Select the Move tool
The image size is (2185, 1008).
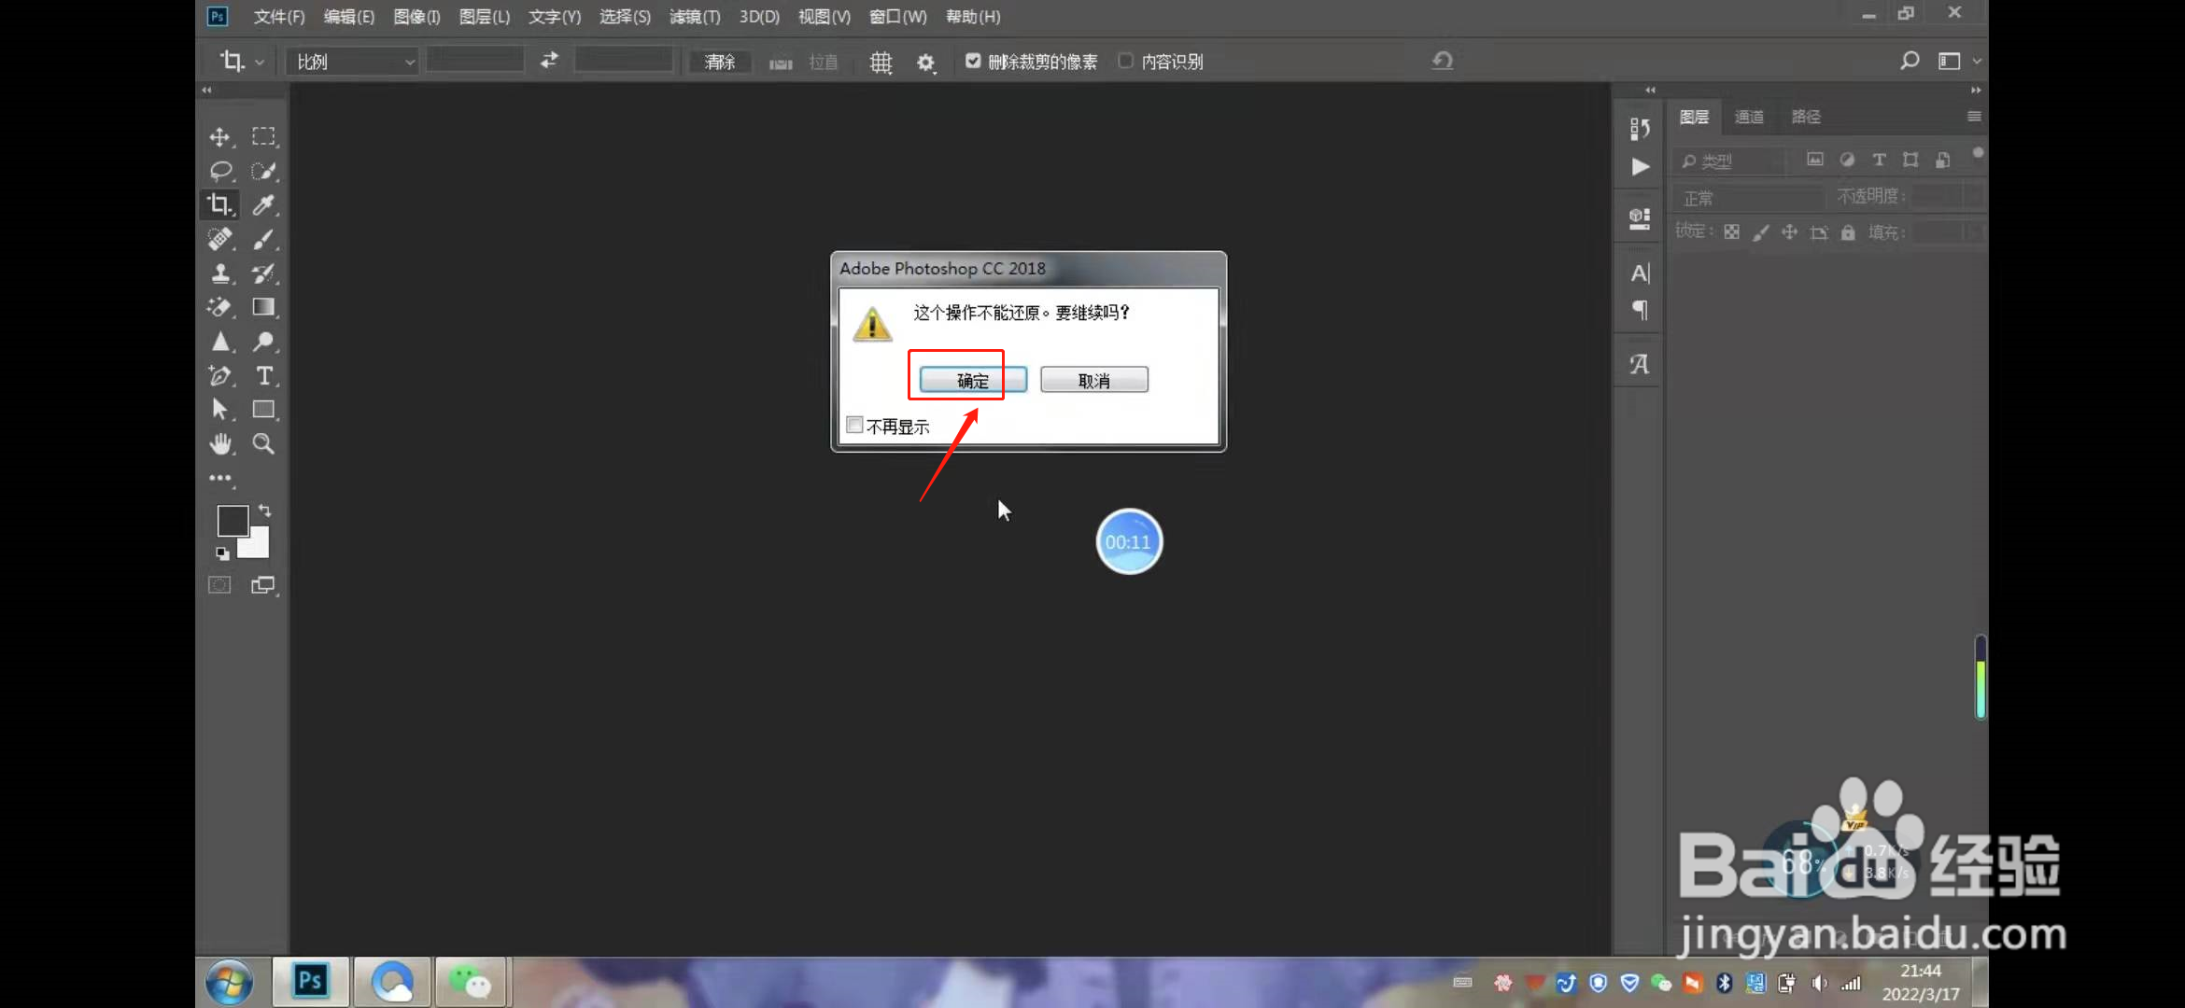pyautogui.click(x=220, y=137)
